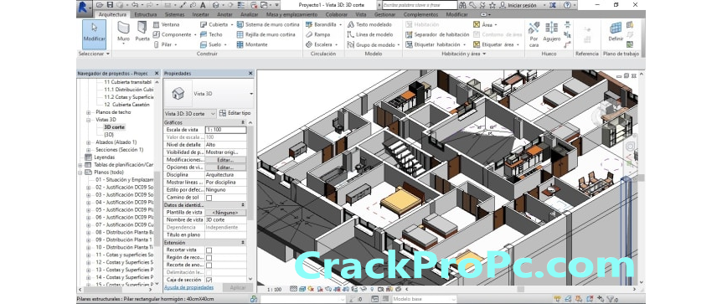Click the Editar tipo button
The image size is (722, 304).
(235, 113)
